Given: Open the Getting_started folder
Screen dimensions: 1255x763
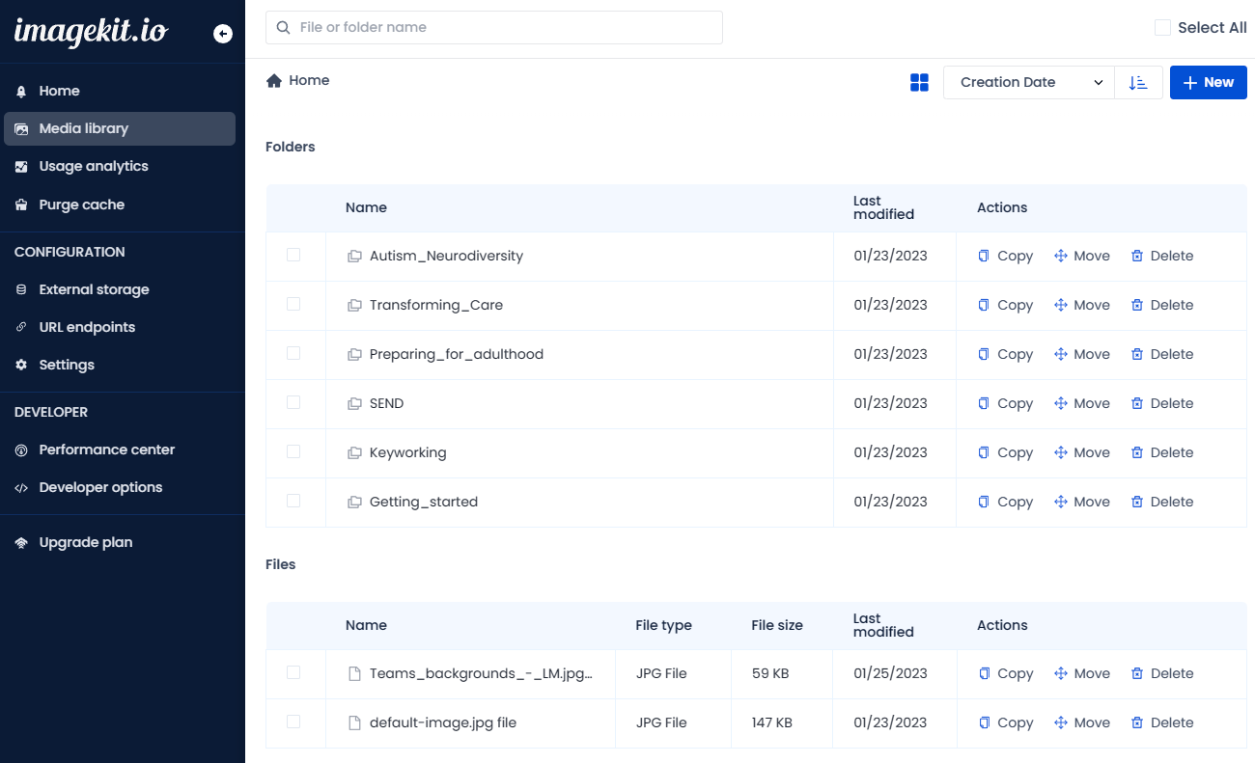Looking at the screenshot, I should 423,502.
